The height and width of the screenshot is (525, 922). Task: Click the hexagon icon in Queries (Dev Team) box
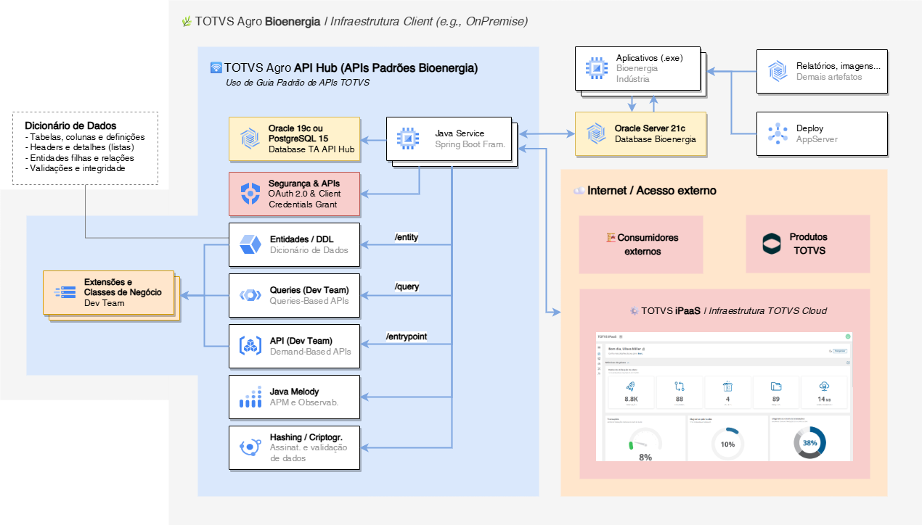coord(250,295)
